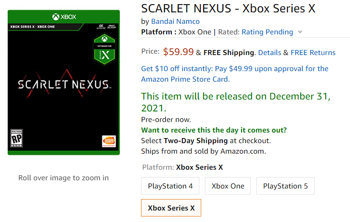The width and height of the screenshot is (350, 222).
Task: Open the shipping Details link
Action: (270, 53)
